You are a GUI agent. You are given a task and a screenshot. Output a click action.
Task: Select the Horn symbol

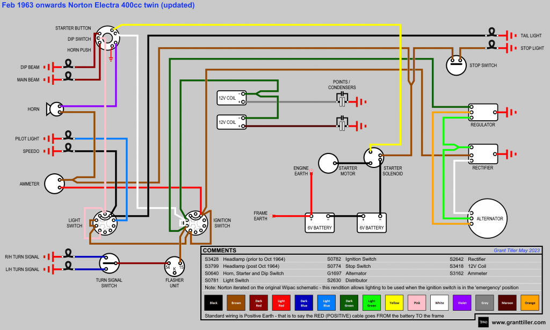54,109
